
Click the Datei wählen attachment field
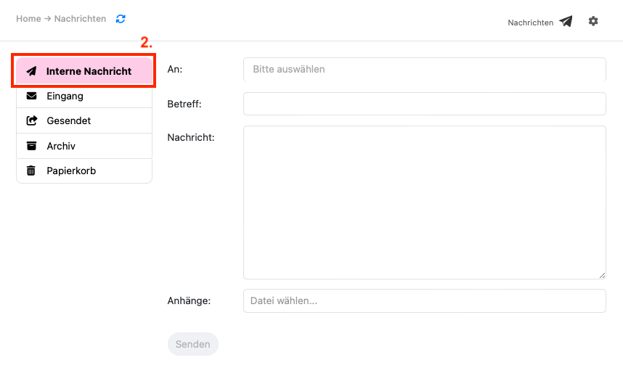coord(424,300)
